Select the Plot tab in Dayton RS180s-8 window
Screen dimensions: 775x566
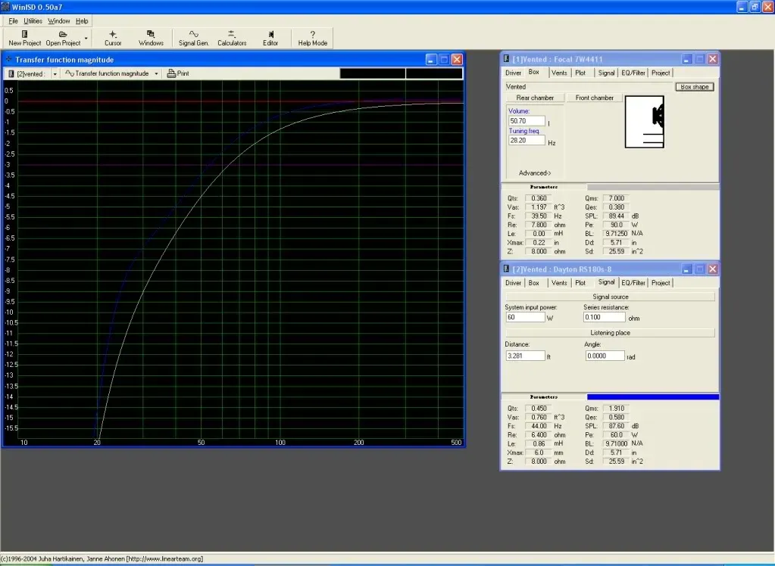coord(580,283)
